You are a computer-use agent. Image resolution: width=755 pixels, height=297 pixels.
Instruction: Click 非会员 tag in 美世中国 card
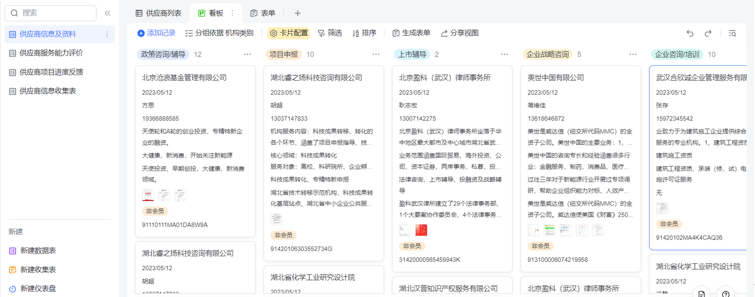pyautogui.click(x=541, y=246)
